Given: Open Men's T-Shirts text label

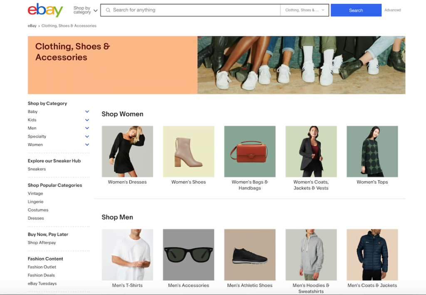Looking at the screenshot, I should (127, 285).
